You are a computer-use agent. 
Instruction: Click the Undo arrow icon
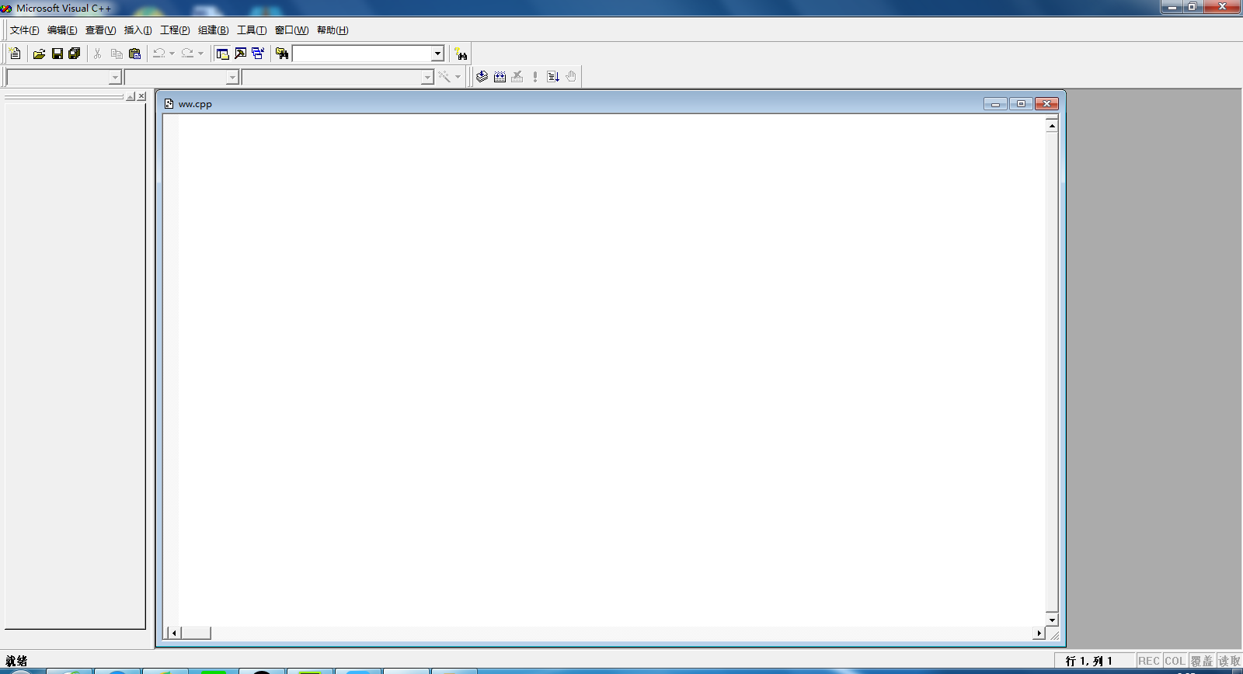(x=159, y=54)
